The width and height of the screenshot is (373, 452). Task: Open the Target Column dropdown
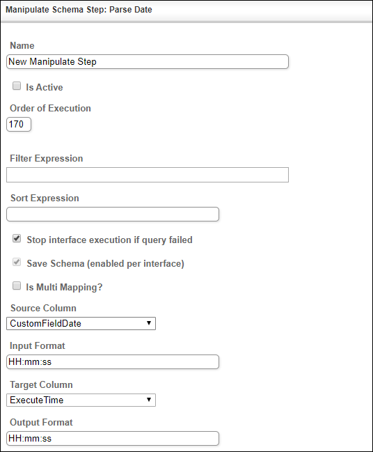tap(81, 400)
